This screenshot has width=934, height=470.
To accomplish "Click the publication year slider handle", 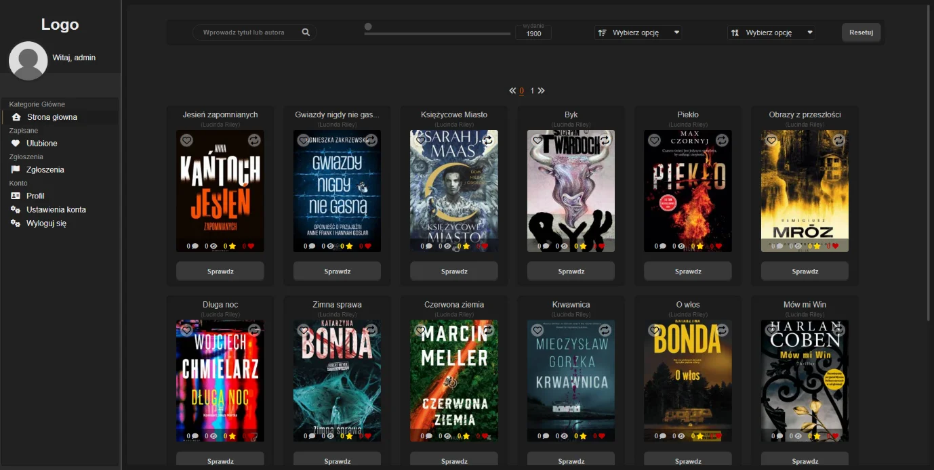I will coord(368,27).
